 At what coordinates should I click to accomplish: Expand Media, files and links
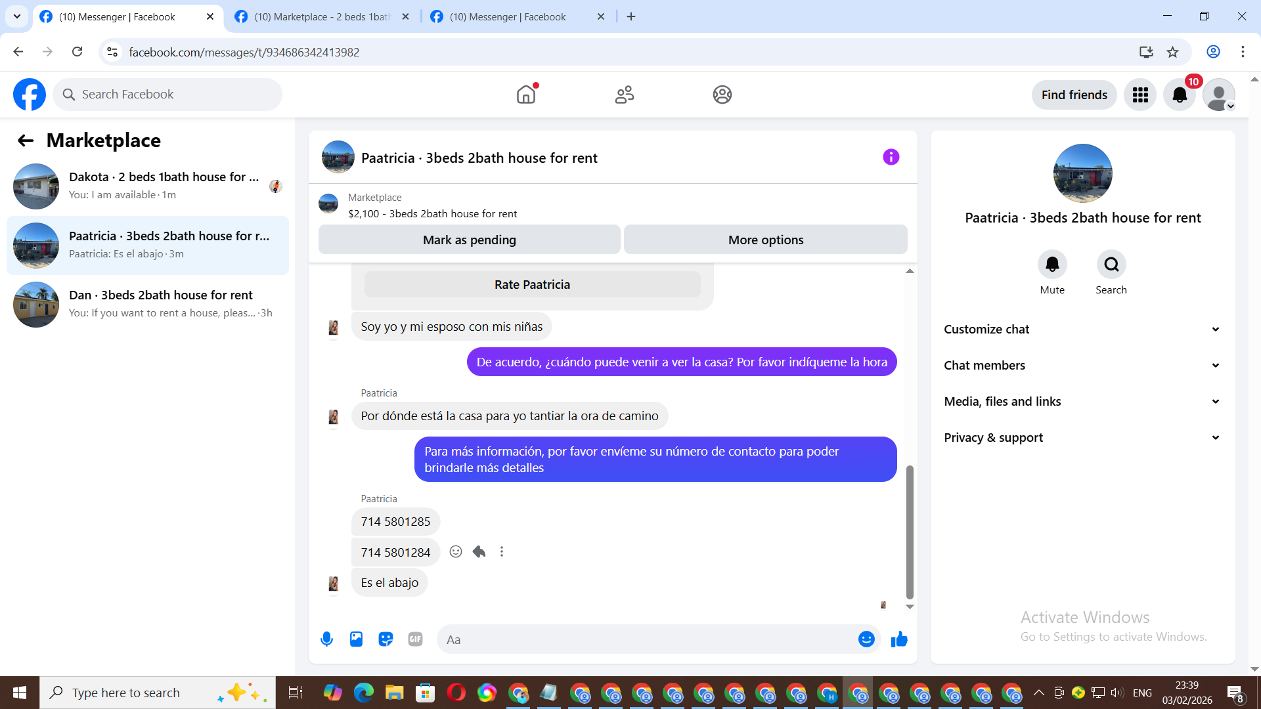click(x=1082, y=401)
